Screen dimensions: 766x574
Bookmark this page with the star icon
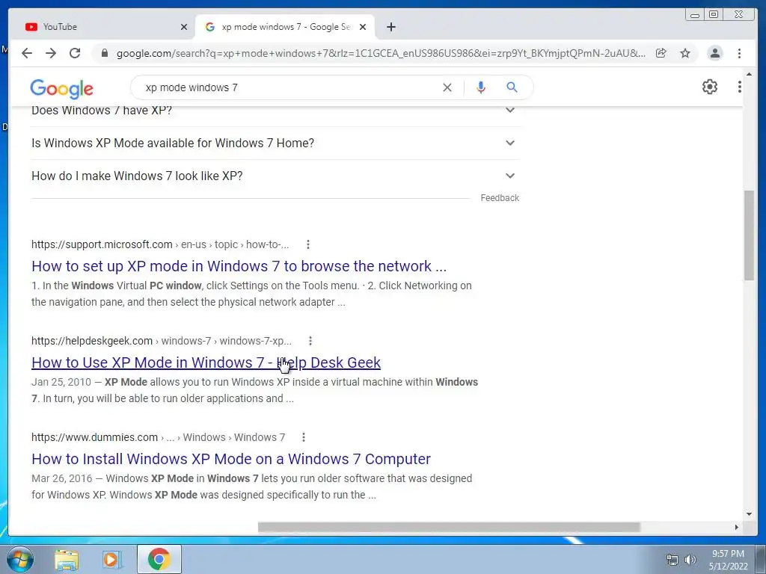click(x=685, y=53)
